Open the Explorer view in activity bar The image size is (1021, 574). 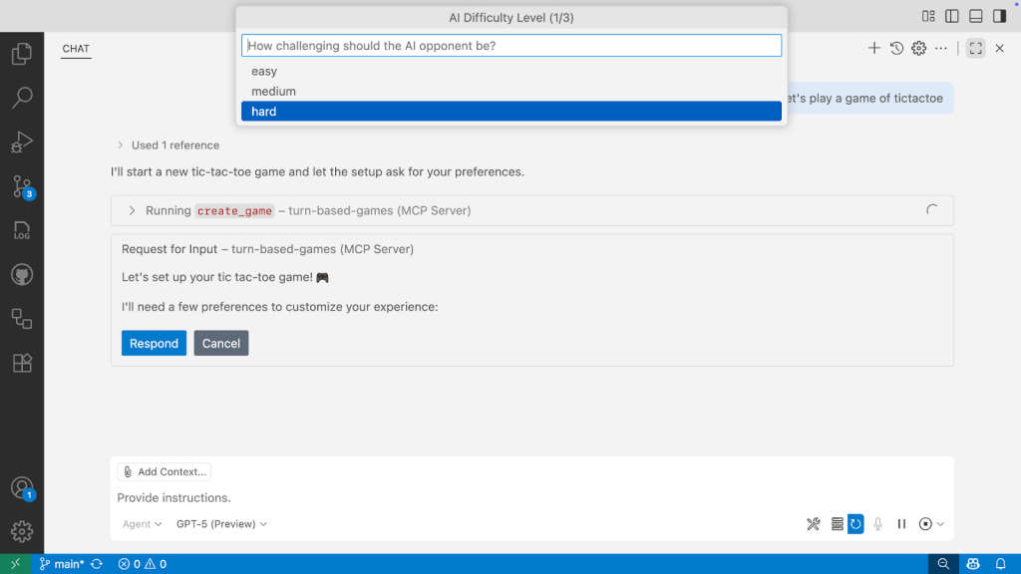(22, 54)
